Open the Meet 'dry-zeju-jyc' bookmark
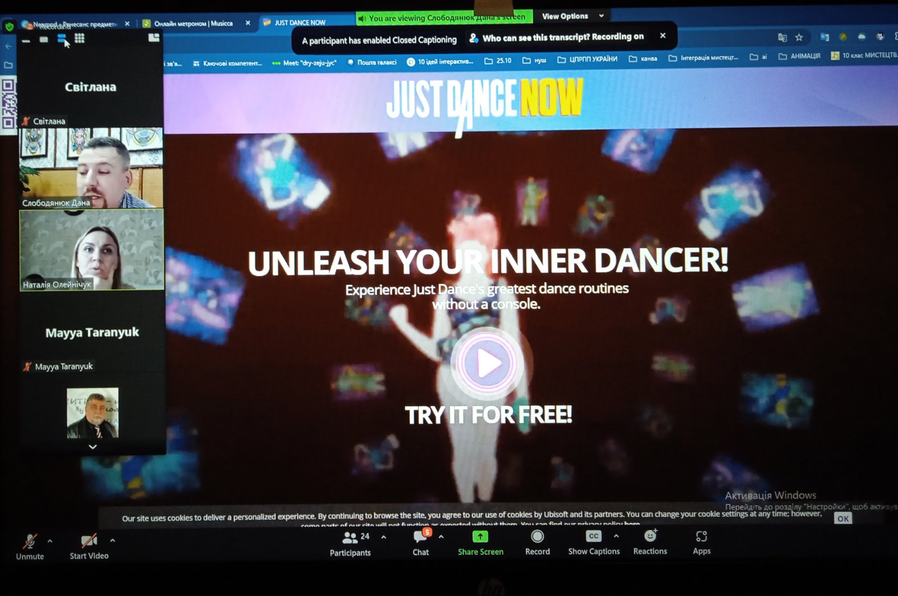 pos(304,63)
